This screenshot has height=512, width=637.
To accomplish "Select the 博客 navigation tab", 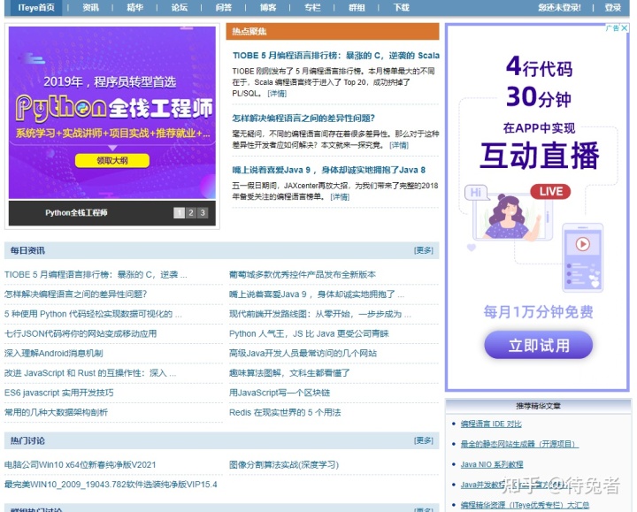I will [268, 7].
